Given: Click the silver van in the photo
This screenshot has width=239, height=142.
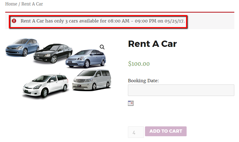Looking at the screenshot, I should (92, 80).
